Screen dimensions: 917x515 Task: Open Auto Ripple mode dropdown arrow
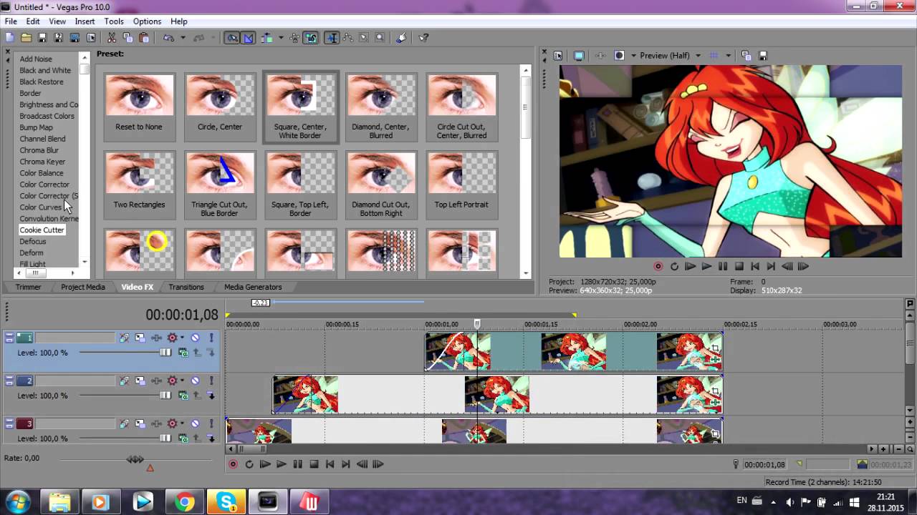[281, 38]
